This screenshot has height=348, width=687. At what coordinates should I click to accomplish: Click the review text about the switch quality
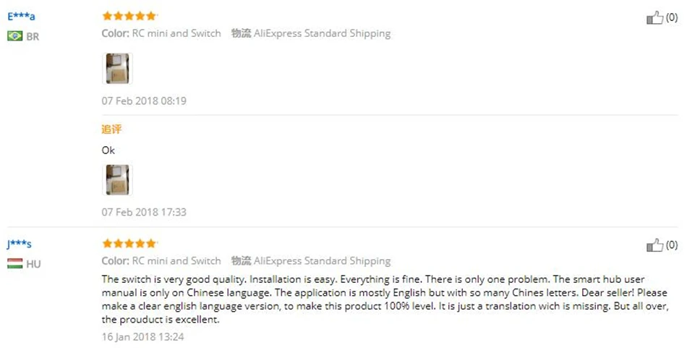384,300
